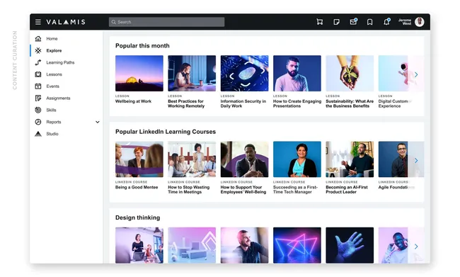
Task: Open Information Security in Daily Work thumbnail
Action: point(244,74)
